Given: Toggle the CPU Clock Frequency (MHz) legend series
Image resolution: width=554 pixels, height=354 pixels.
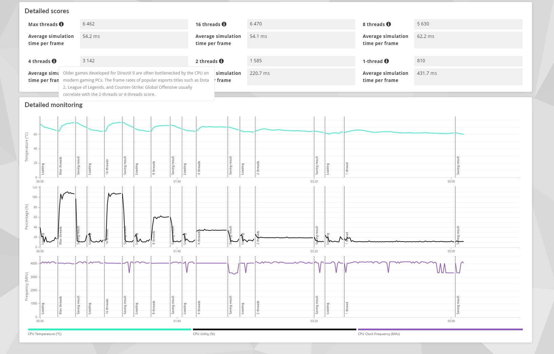Looking at the screenshot, I should tap(440, 331).
